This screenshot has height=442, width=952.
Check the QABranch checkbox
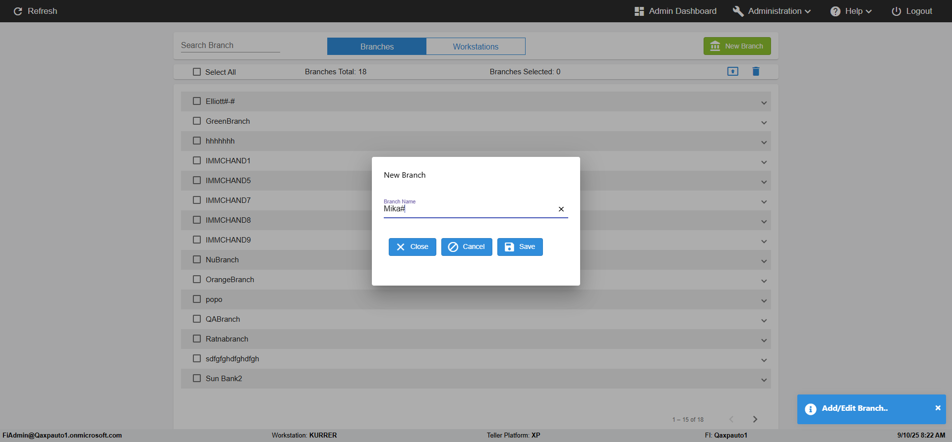(197, 319)
